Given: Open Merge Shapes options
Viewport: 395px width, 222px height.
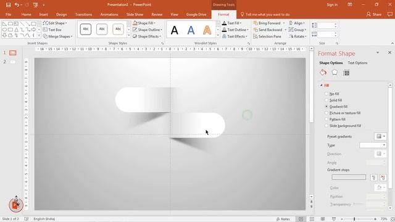Looking at the screenshot, I should pos(57,36).
